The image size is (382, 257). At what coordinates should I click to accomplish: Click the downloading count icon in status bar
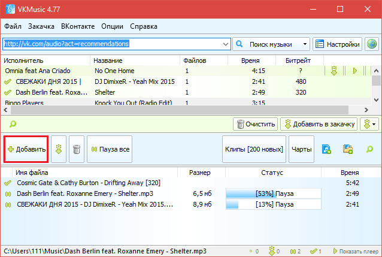pos(272,251)
